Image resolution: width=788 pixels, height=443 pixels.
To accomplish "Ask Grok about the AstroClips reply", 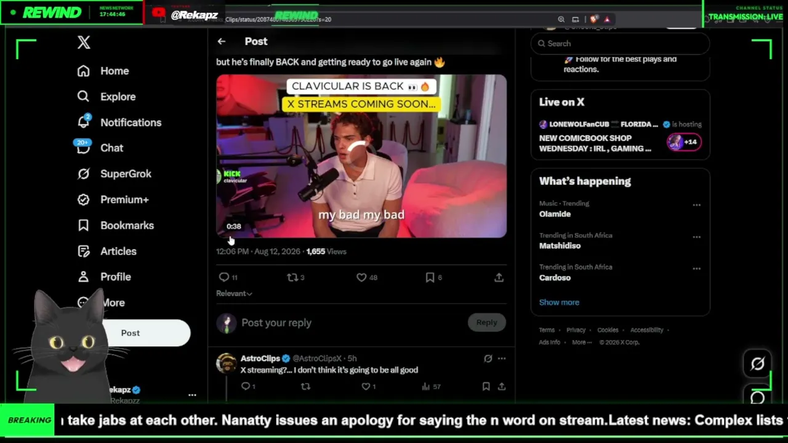I will [x=488, y=358].
